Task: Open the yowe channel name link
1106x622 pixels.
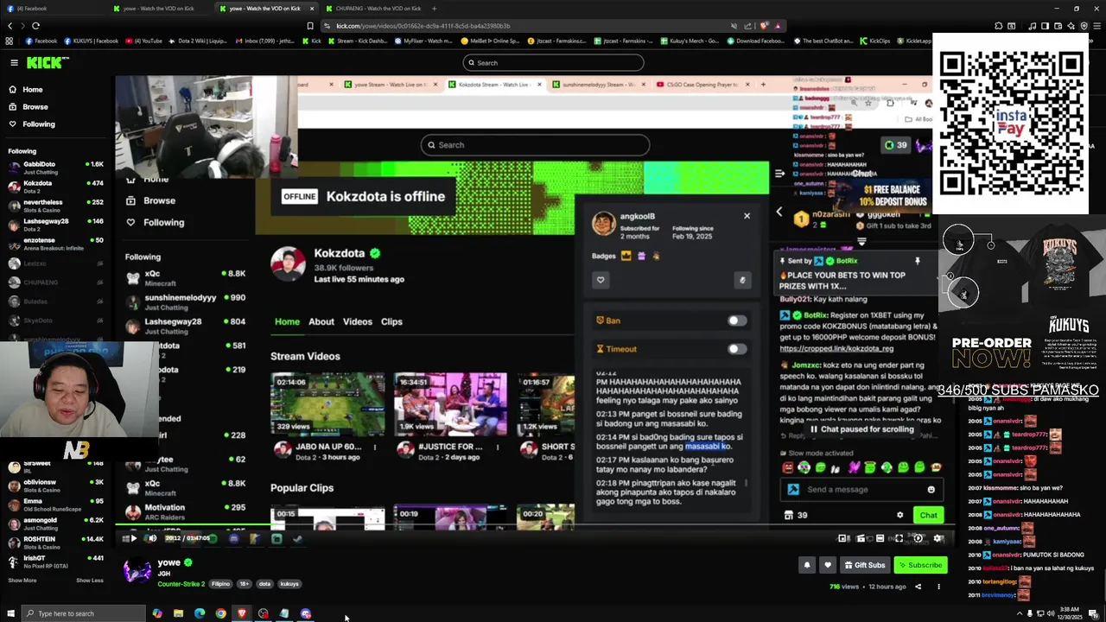Action: [x=168, y=562]
